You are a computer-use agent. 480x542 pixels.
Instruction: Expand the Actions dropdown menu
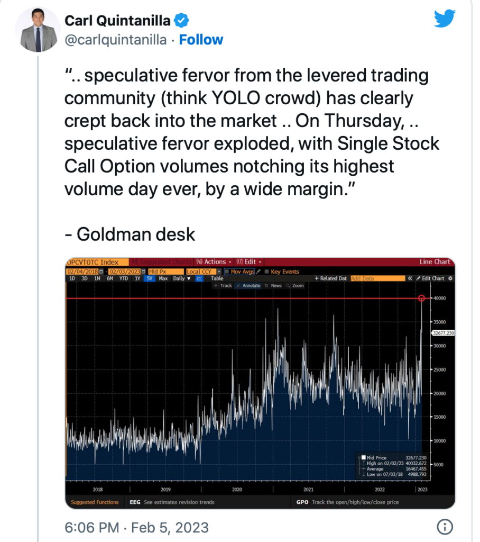click(x=214, y=261)
